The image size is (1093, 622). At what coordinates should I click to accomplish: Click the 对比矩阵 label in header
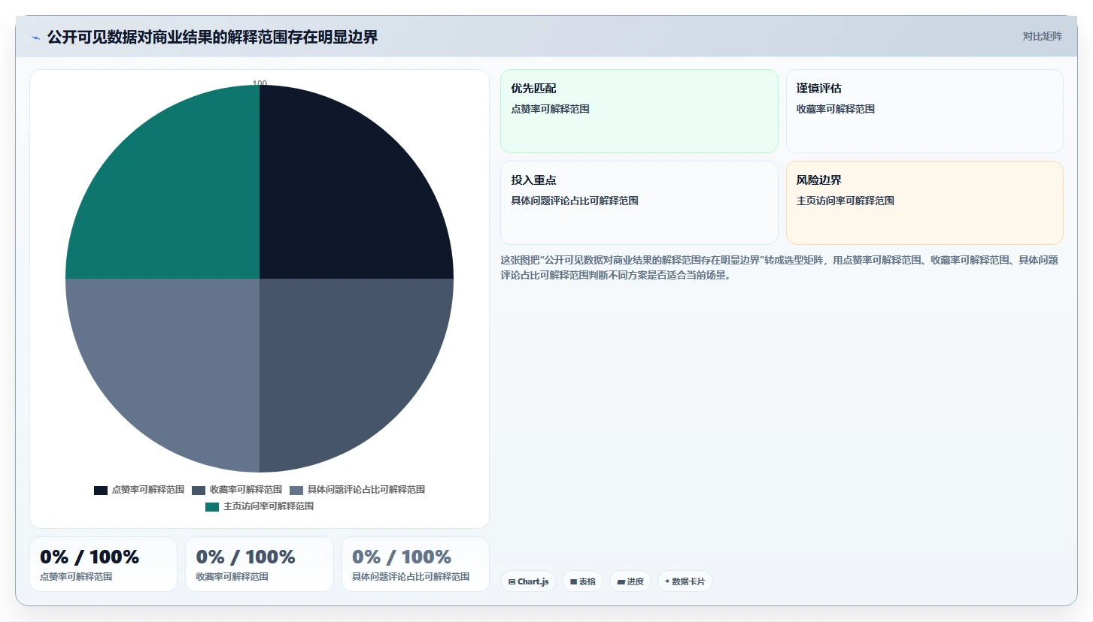tap(1042, 37)
